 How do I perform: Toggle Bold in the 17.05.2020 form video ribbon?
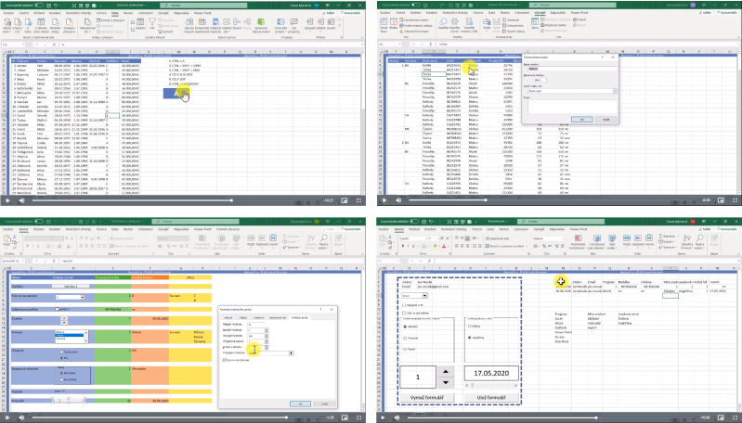pyautogui.click(x=403, y=246)
